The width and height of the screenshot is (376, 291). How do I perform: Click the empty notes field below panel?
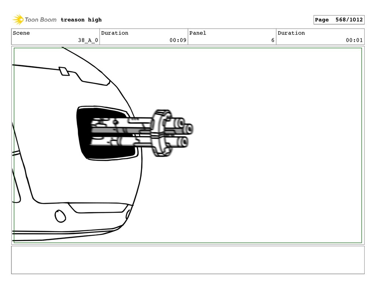[x=188, y=260]
